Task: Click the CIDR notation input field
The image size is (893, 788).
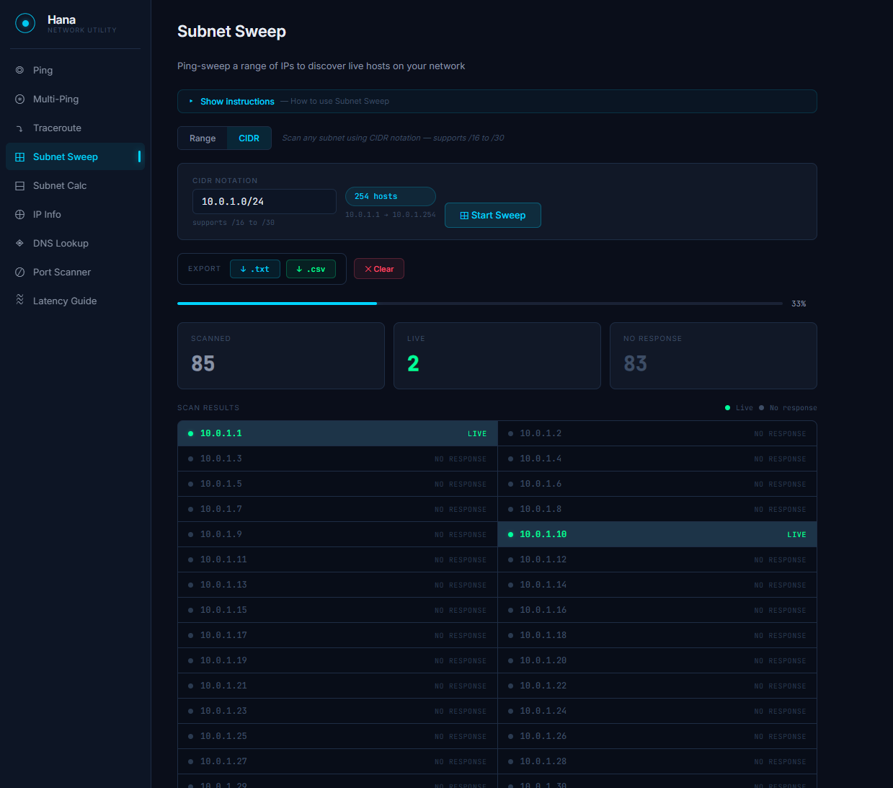Action: tap(265, 202)
